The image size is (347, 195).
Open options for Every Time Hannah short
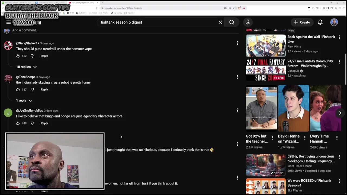[337, 138]
